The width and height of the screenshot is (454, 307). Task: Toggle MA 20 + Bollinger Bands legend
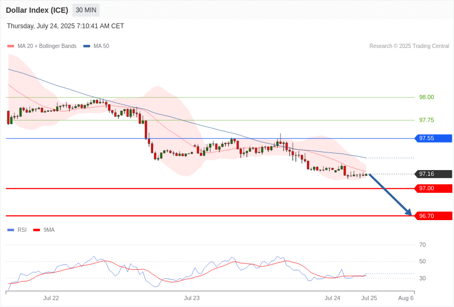coord(42,46)
